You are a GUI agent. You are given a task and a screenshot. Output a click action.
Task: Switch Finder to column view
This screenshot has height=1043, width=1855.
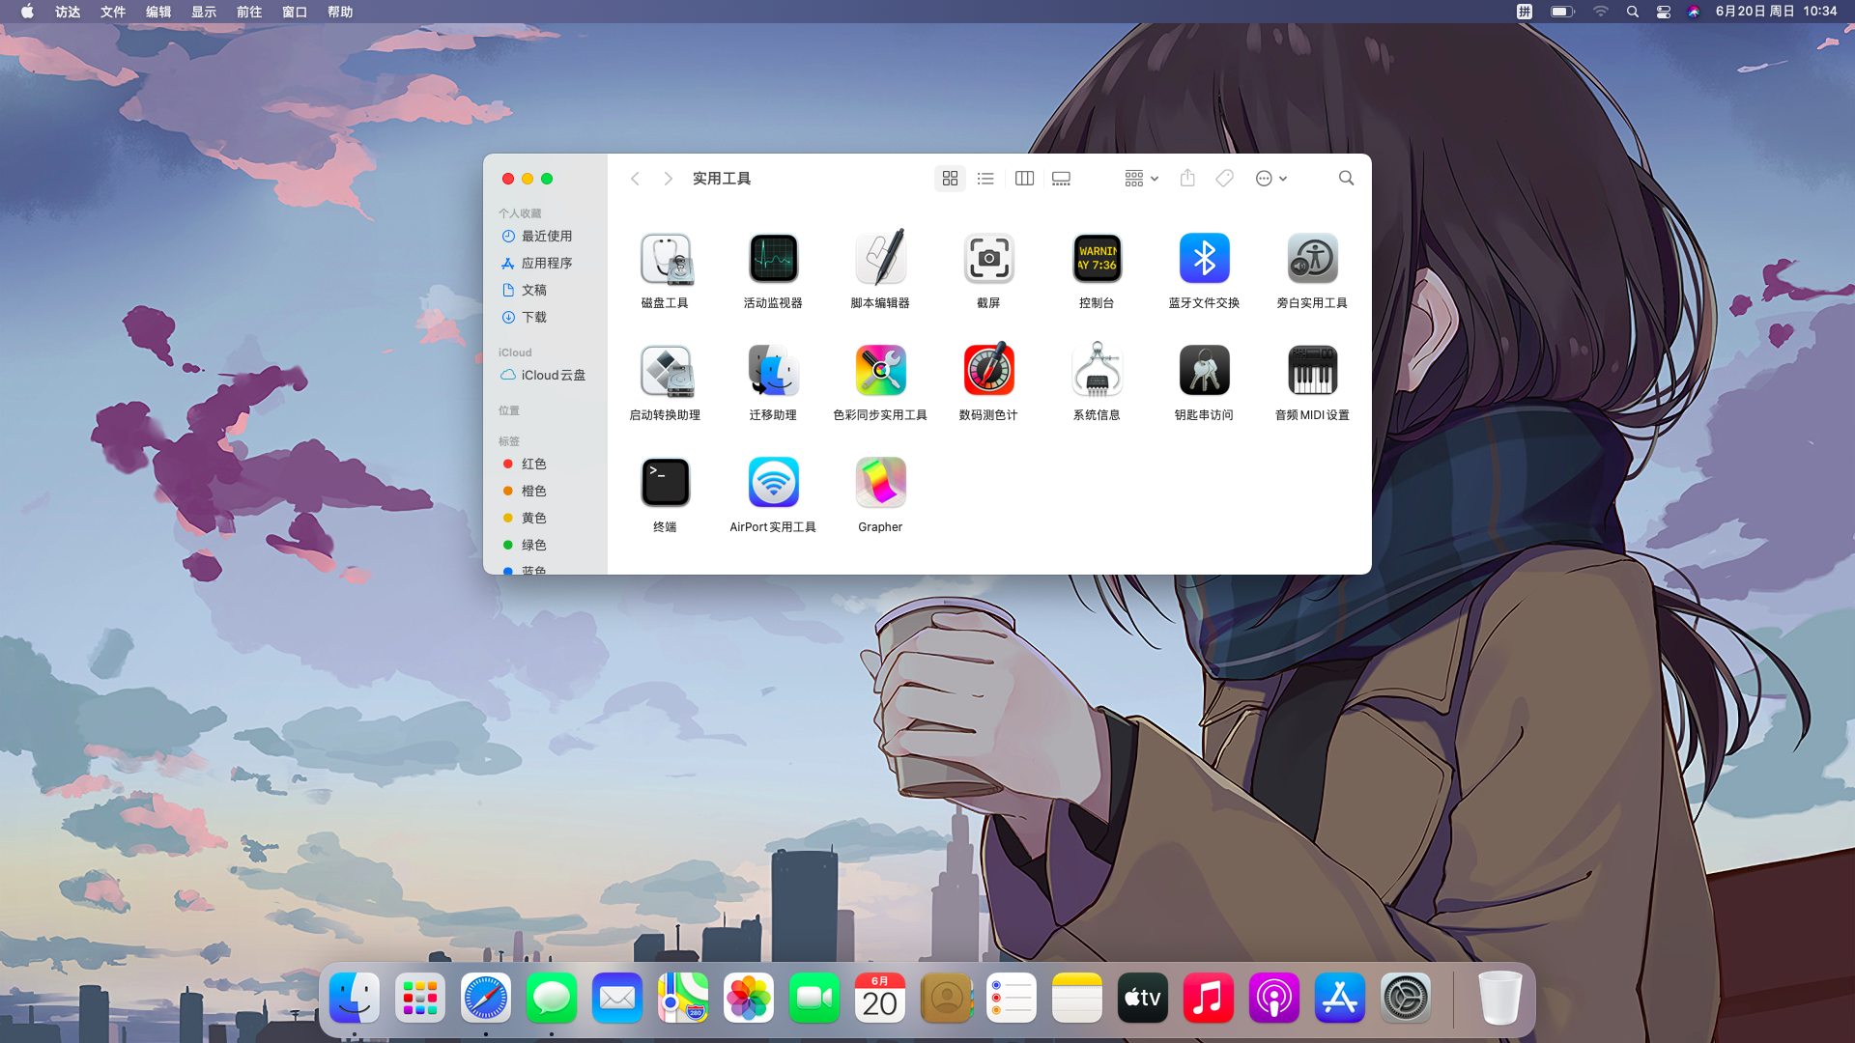[1024, 179]
